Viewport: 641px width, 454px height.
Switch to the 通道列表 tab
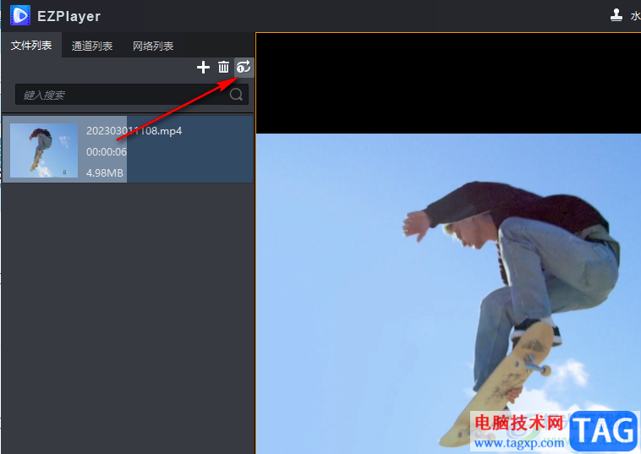(92, 46)
